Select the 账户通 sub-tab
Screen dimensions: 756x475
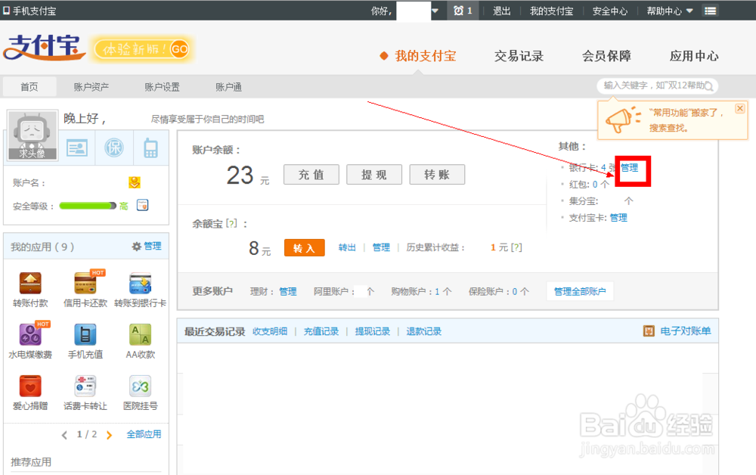[228, 87]
